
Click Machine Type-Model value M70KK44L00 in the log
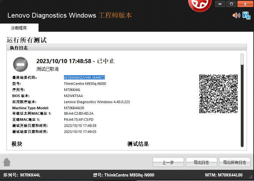pyautogui.click(x=74, y=108)
